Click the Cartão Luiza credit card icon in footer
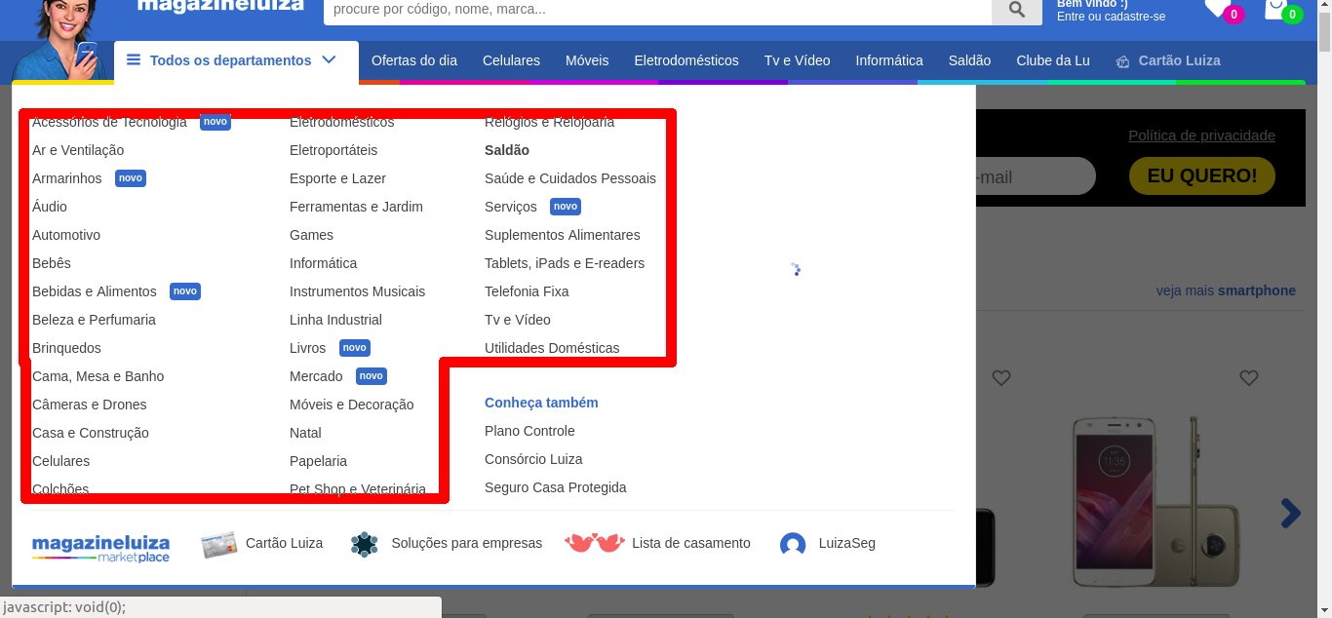Viewport: 1332px width, 618px height. 219,544
